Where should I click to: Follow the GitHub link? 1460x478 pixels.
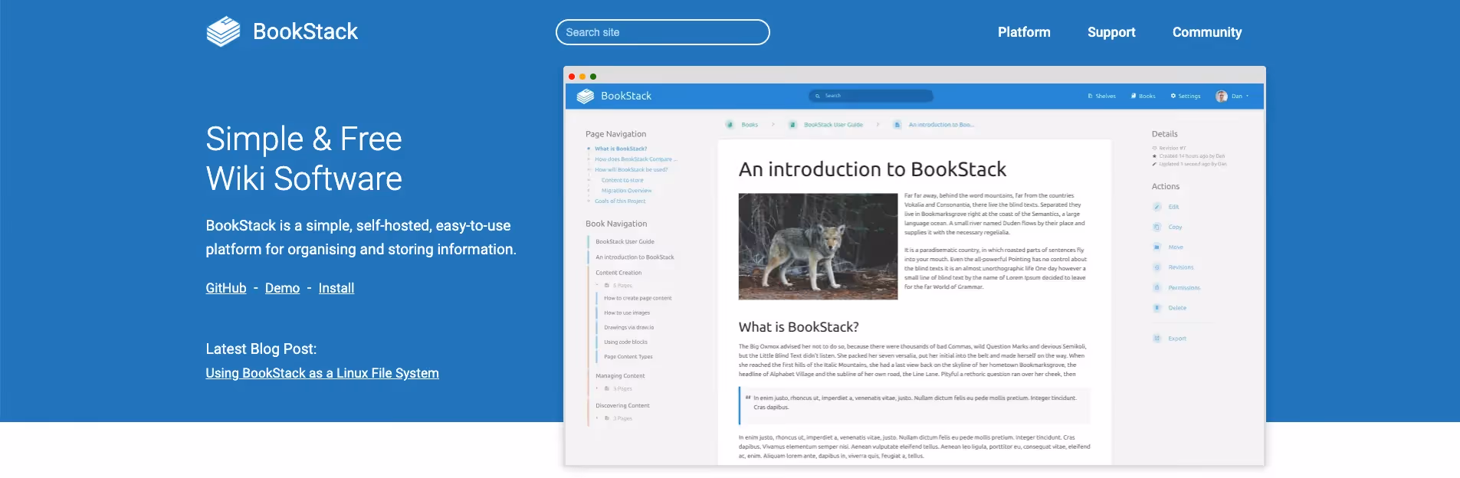(226, 288)
